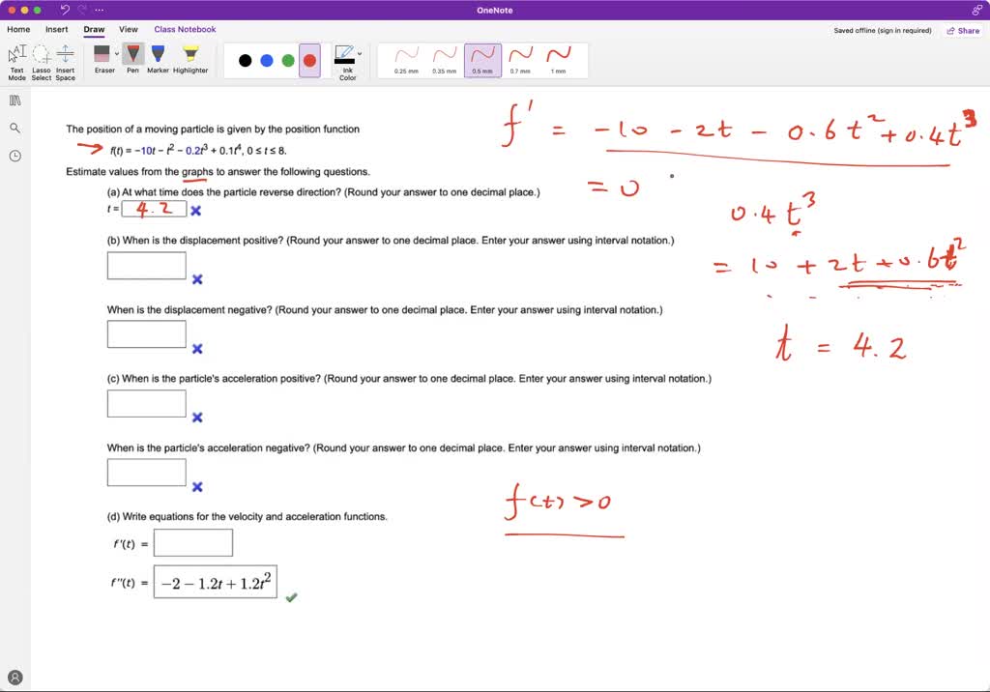Switch to the Eraser tool
This screenshot has width=990, height=692.
tap(104, 60)
